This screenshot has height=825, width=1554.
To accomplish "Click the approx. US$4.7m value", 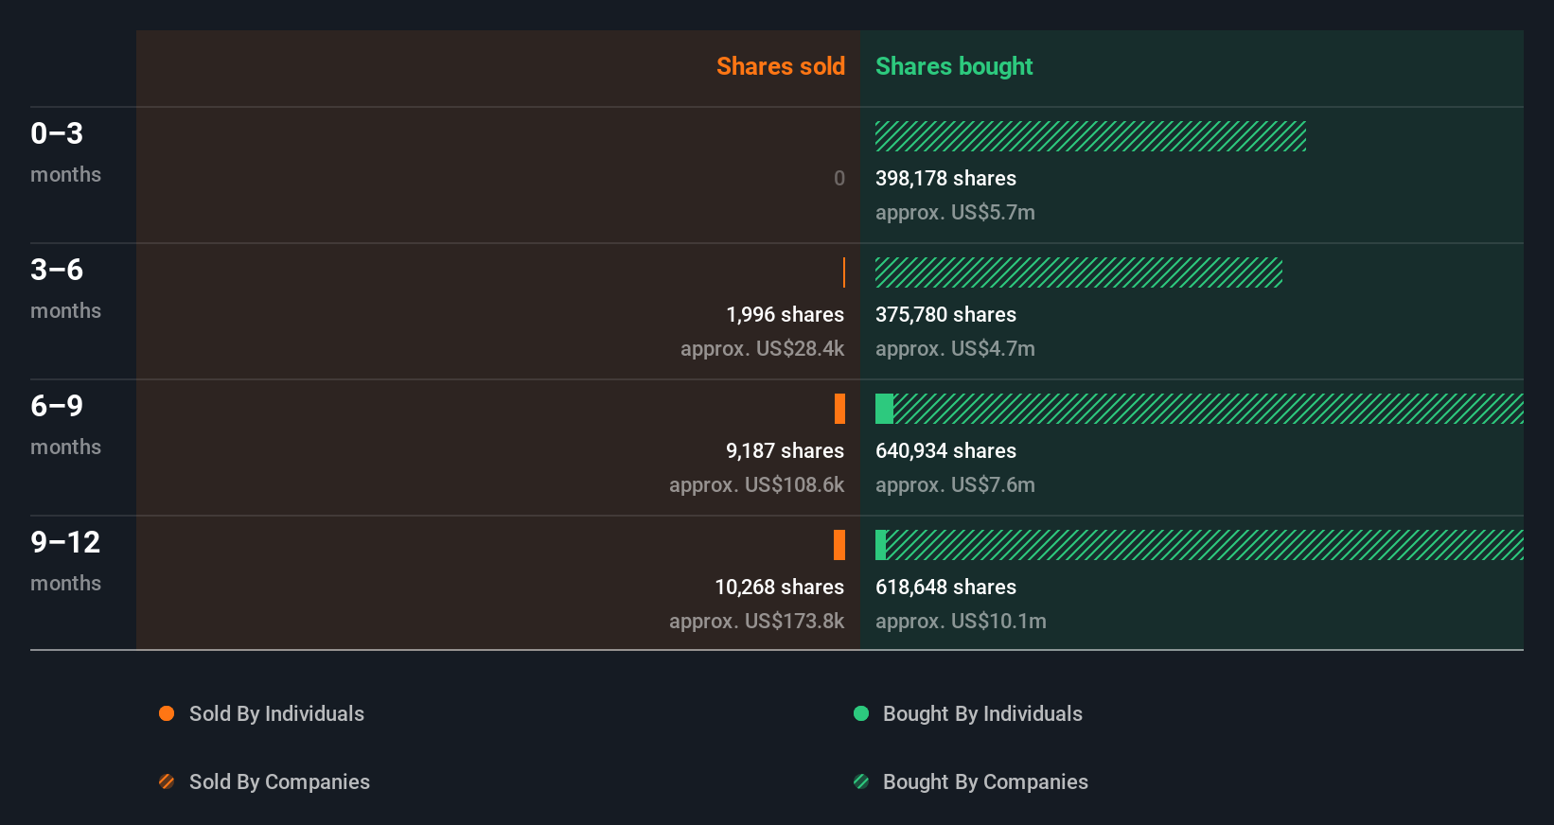I will point(955,348).
